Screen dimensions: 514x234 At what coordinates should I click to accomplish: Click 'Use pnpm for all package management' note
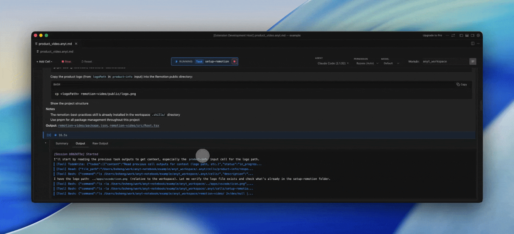point(95,120)
